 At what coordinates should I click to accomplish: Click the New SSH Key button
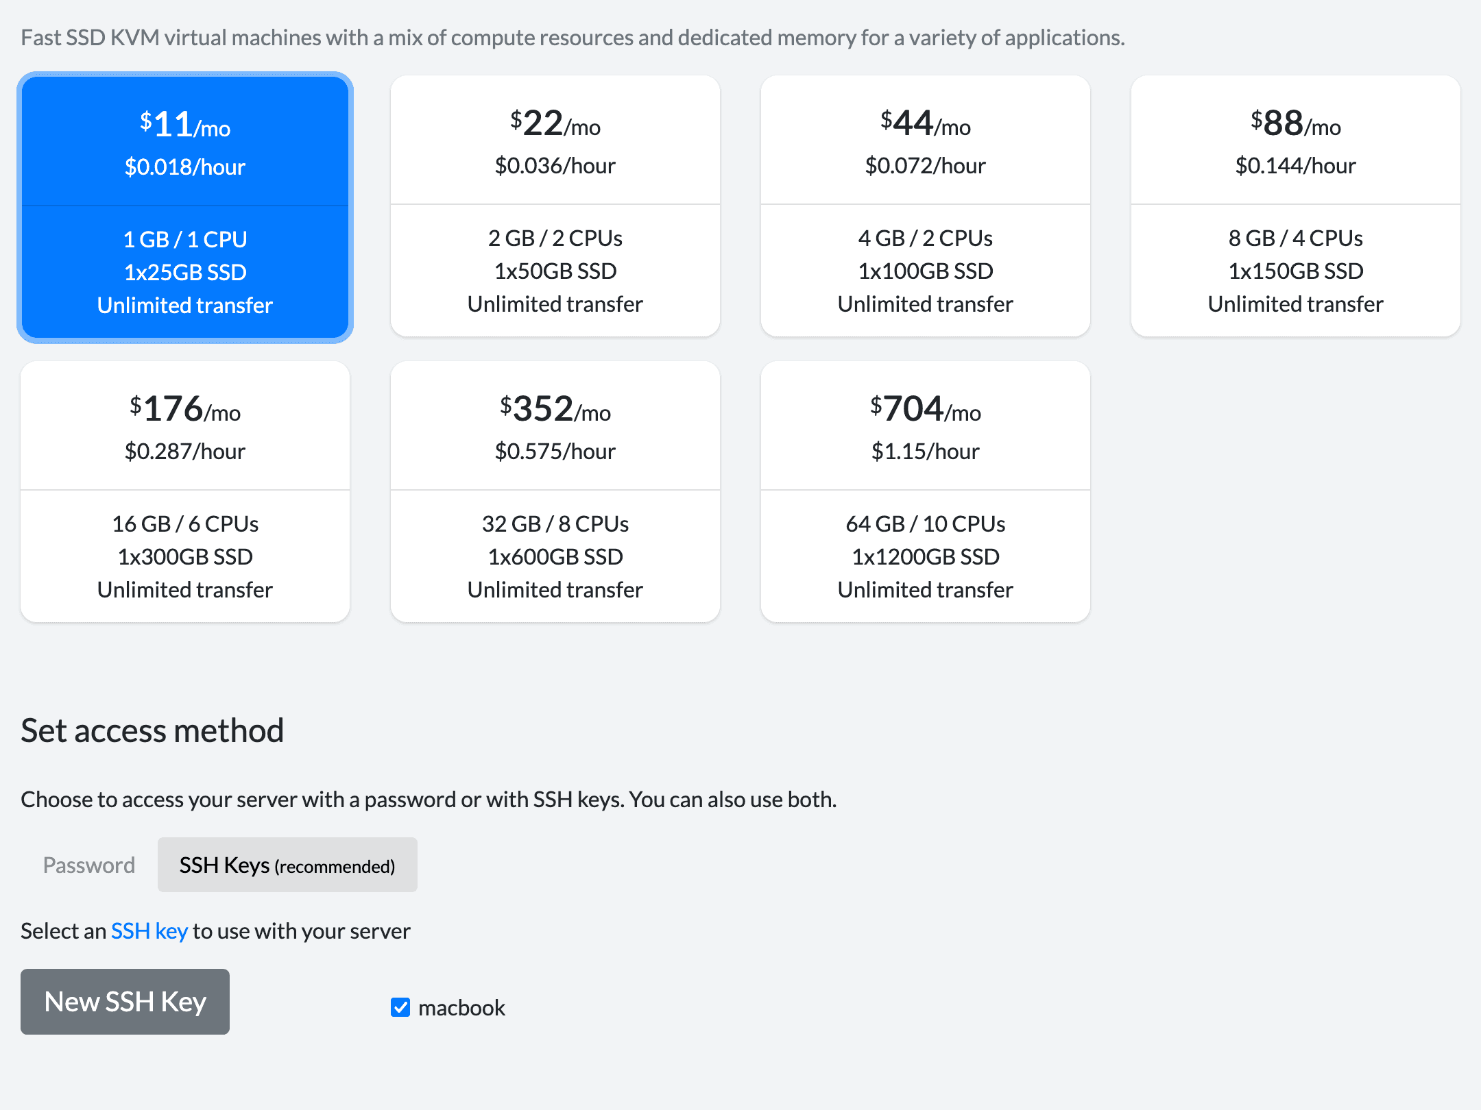click(x=125, y=1002)
